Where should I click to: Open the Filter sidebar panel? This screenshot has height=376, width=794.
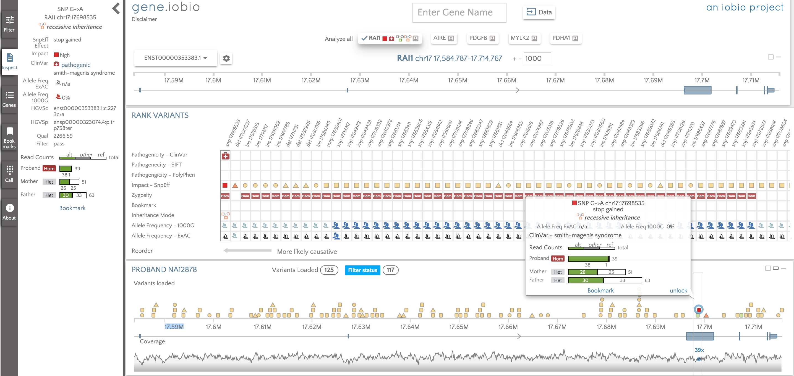9,24
